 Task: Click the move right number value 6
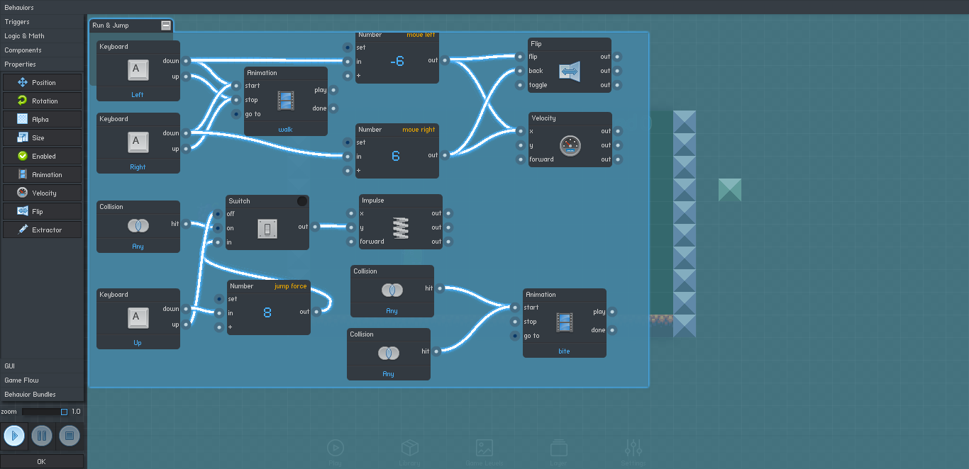coord(396,156)
